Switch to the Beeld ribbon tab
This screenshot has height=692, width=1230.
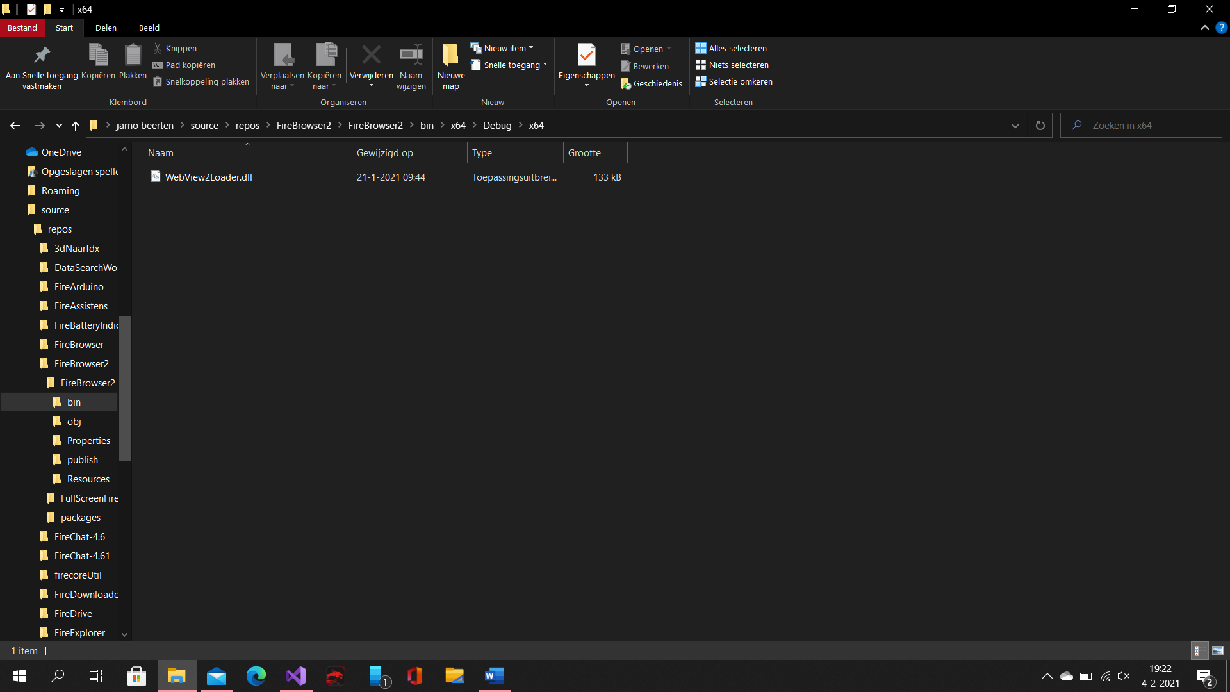[x=149, y=28]
